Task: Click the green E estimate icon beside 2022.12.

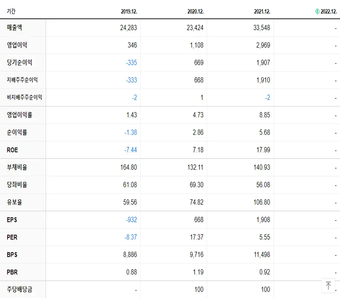Action: (317, 11)
